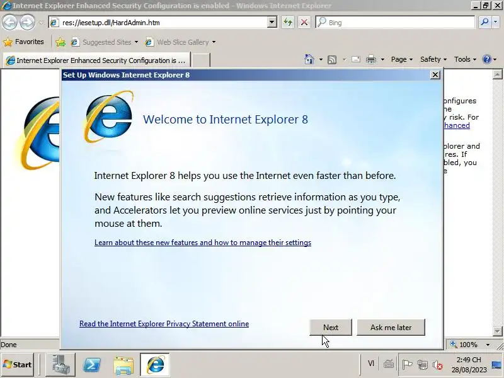Click the VI language indicator
This screenshot has width=504, height=378.
371,364
